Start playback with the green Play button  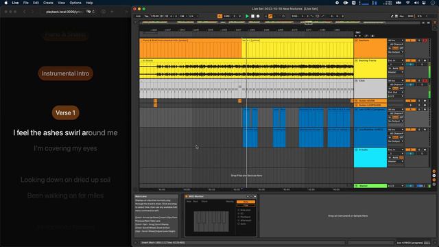point(247,16)
